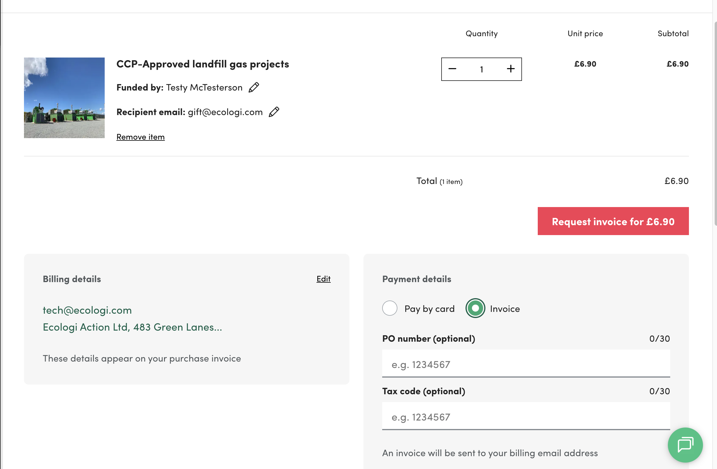The height and width of the screenshot is (469, 717).
Task: Edit the recipient email pencil icon
Action: 274,112
